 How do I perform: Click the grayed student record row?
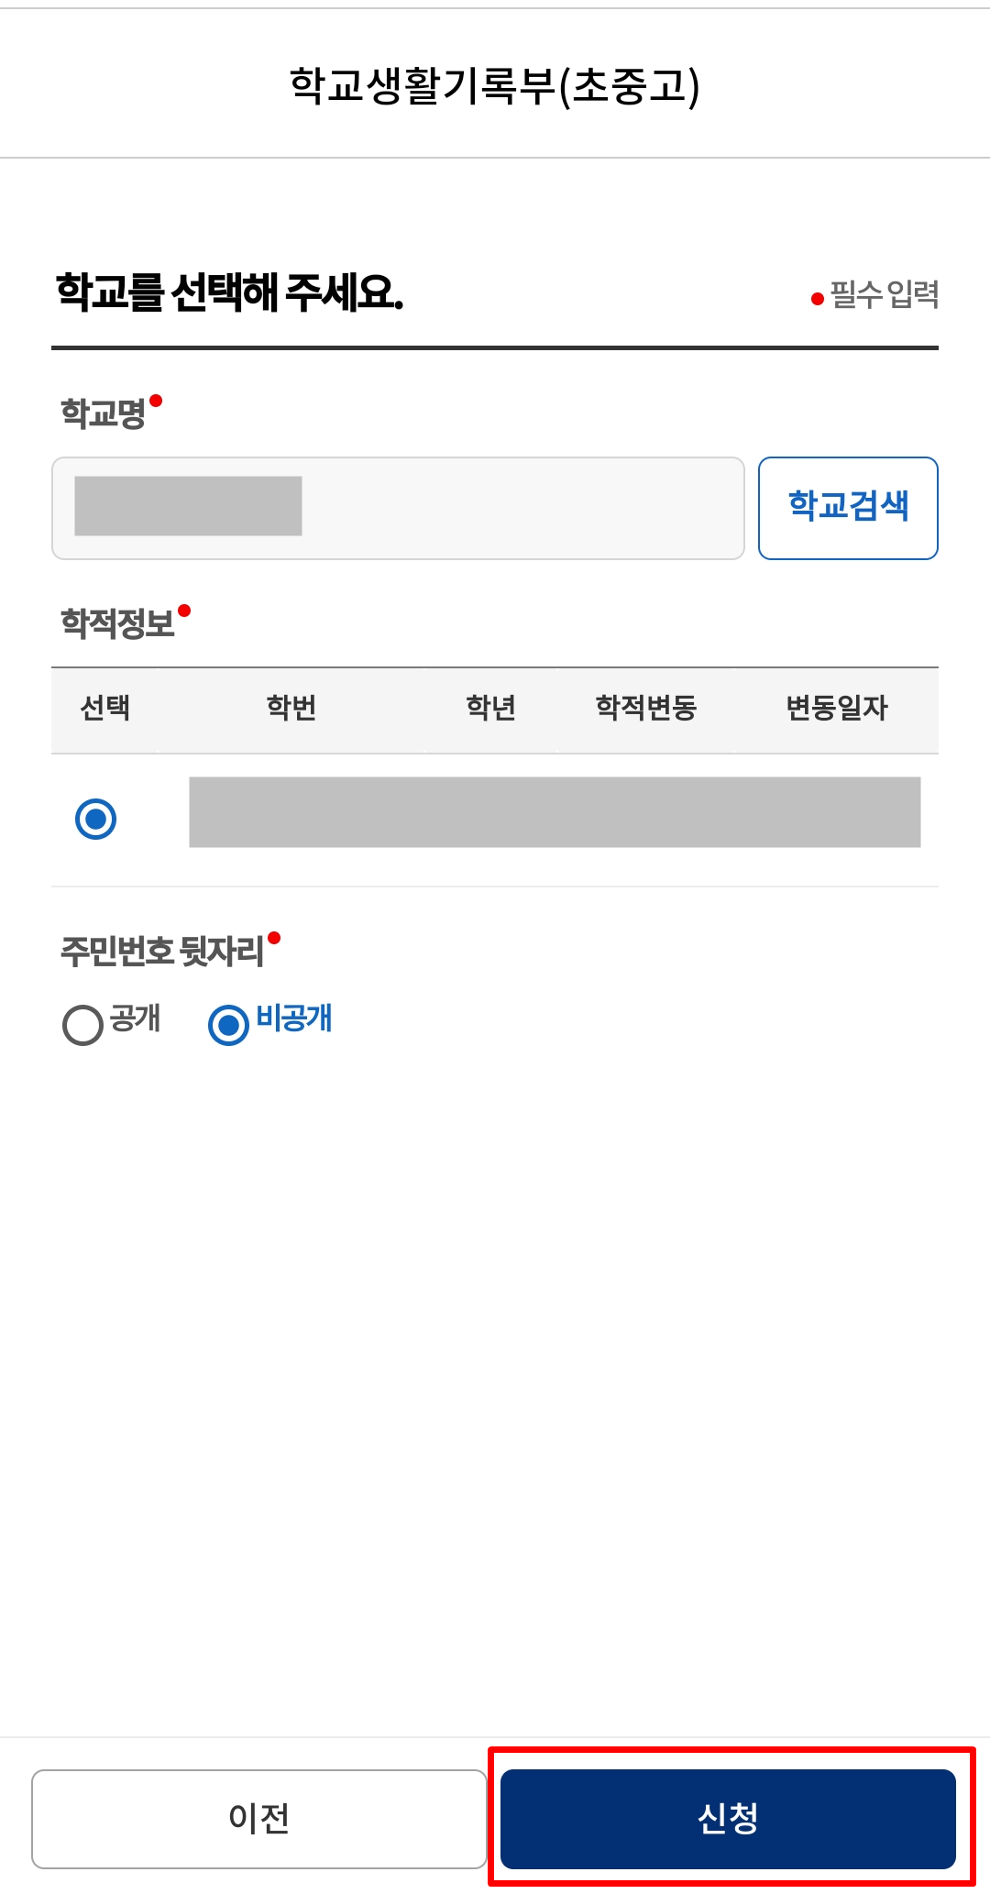tap(555, 814)
